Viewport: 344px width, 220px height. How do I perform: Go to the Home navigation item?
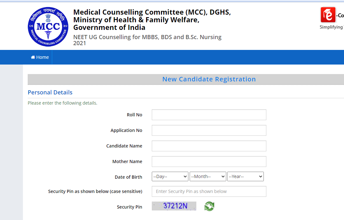(x=40, y=57)
